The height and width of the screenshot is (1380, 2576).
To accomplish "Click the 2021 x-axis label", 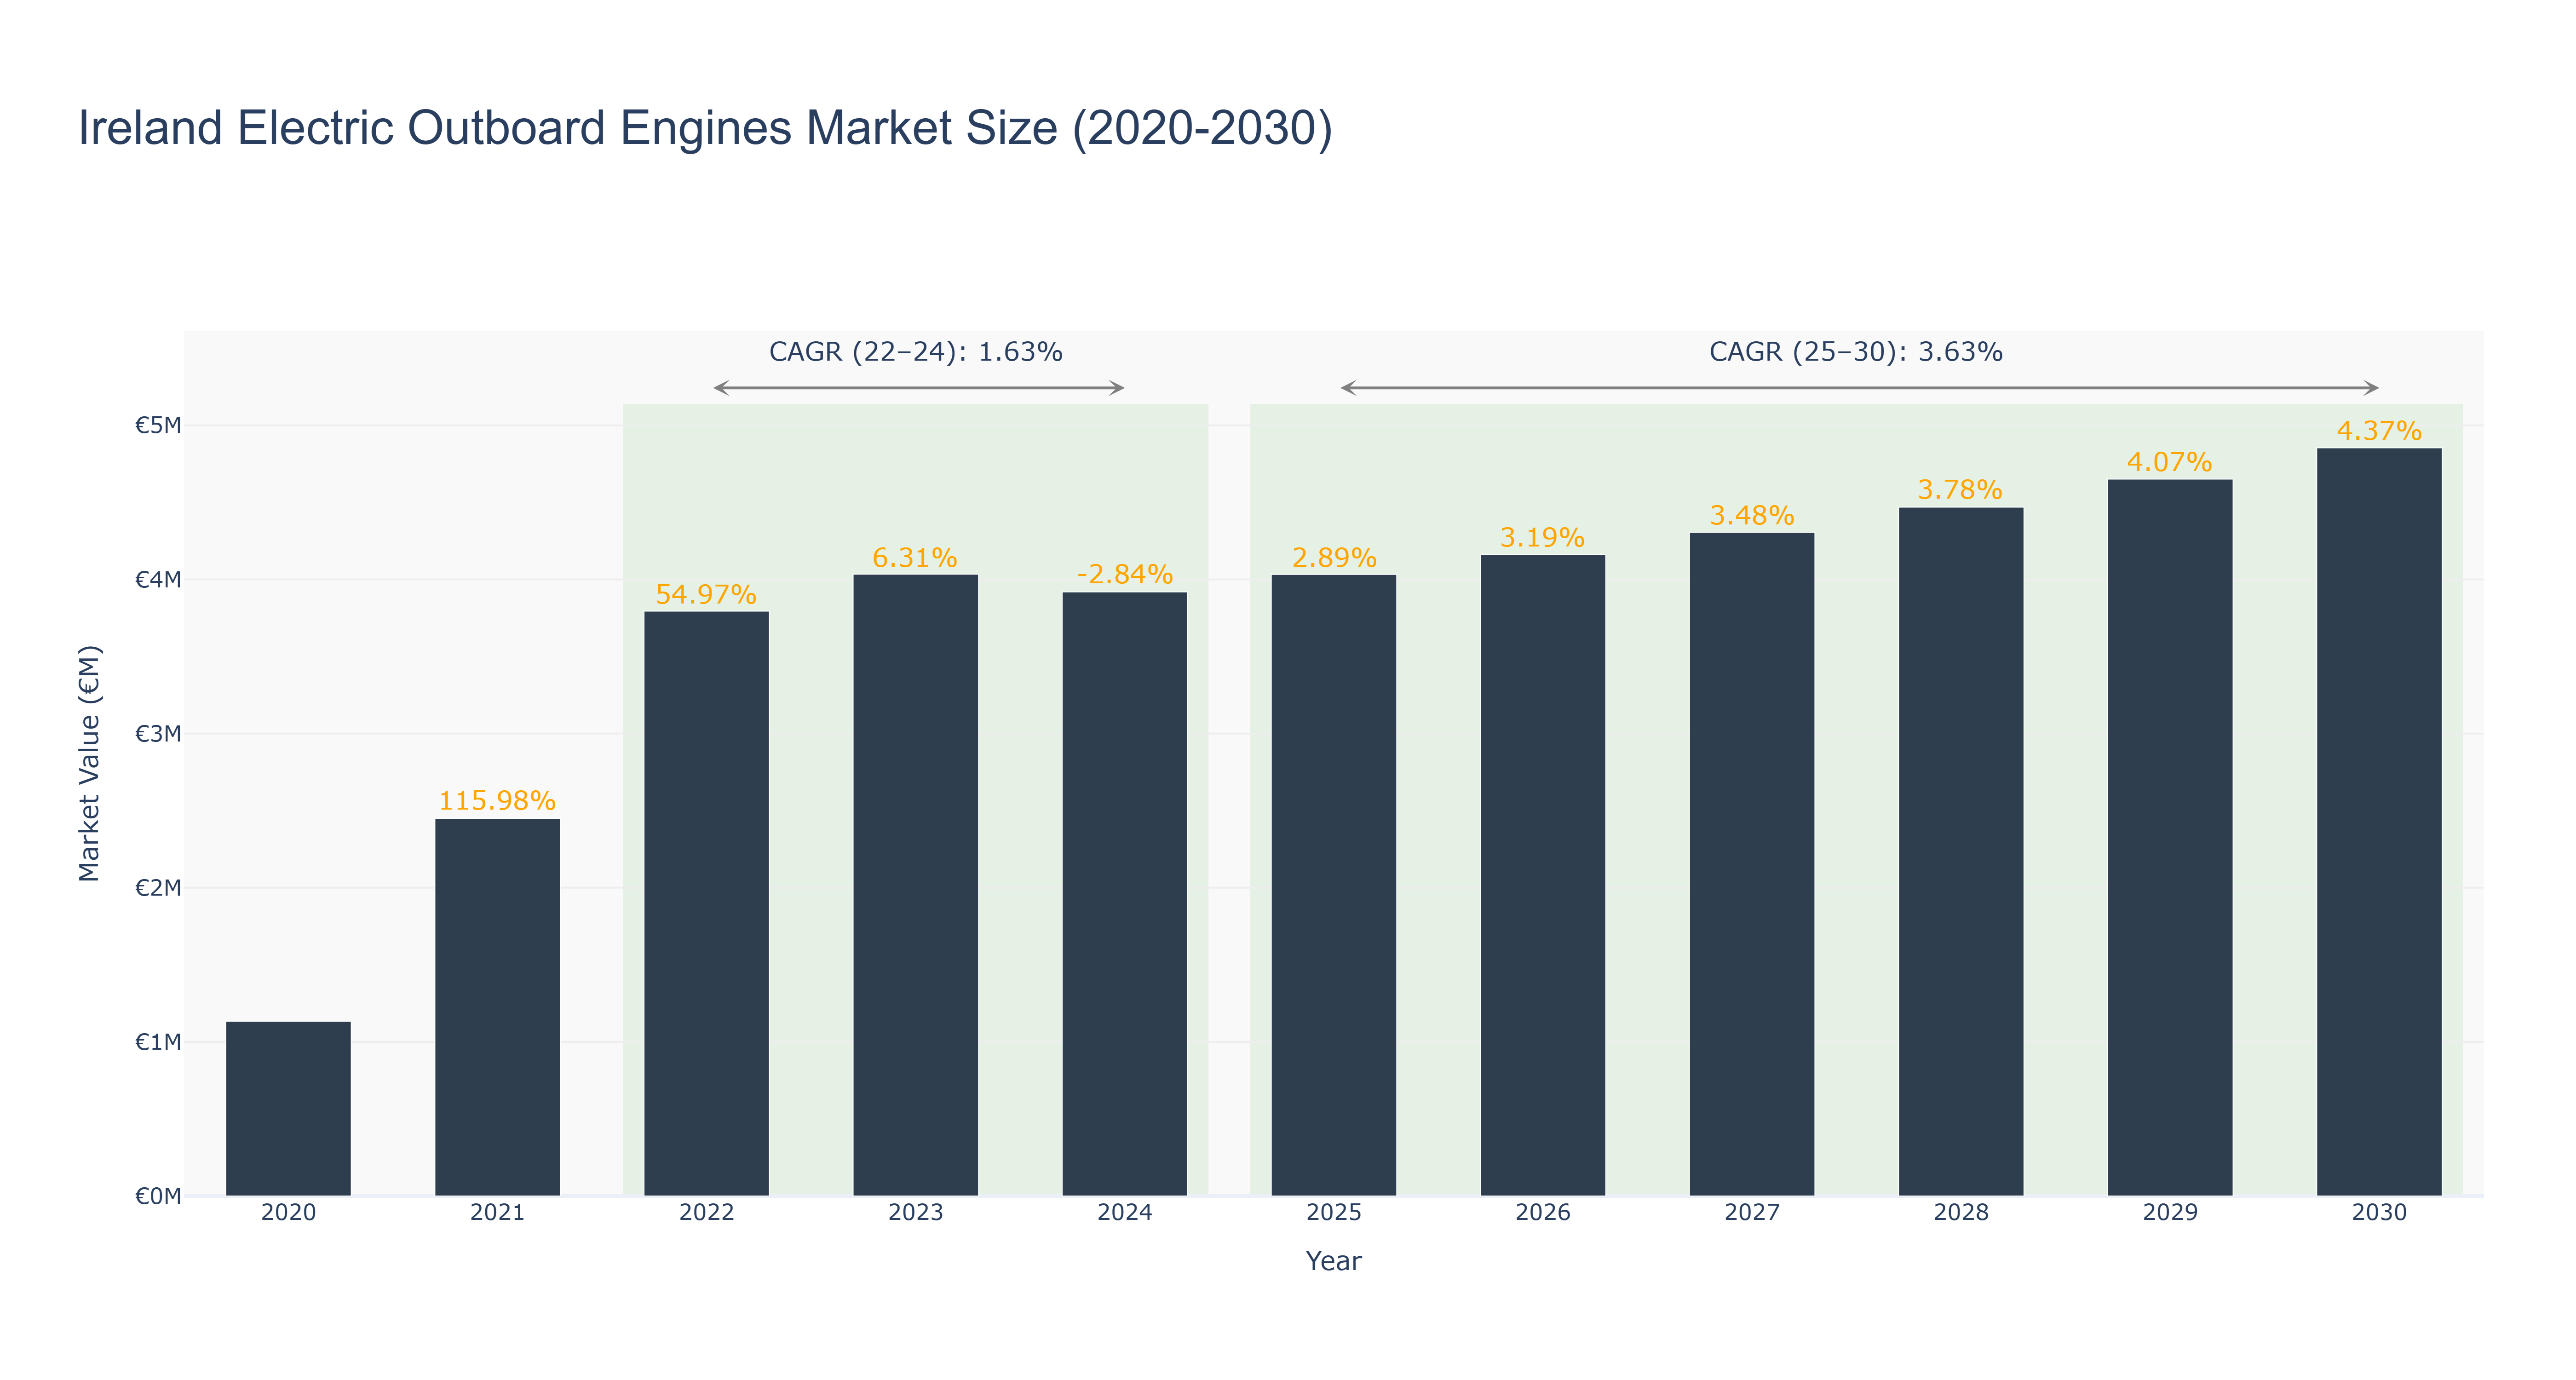I will pyautogui.click(x=497, y=1212).
